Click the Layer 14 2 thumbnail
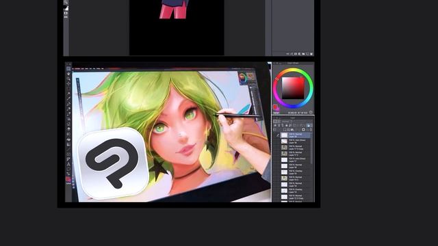 284,178
